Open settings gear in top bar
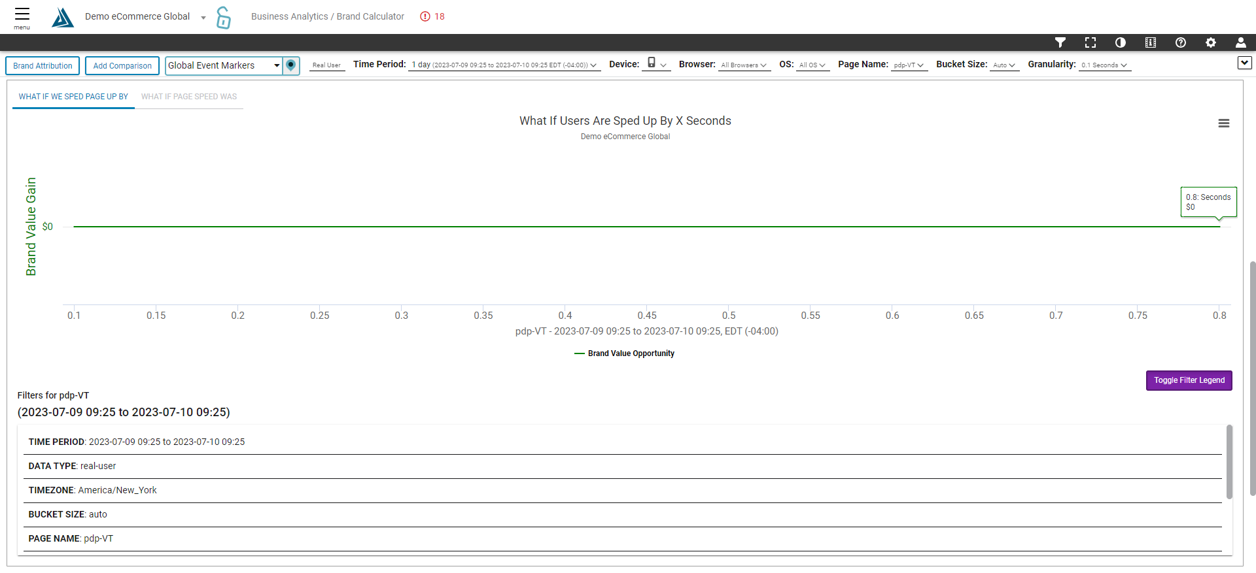 pos(1211,42)
